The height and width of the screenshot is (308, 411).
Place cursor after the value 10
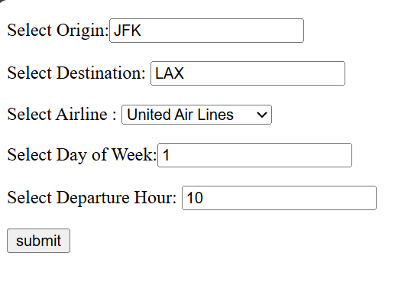[204, 198]
